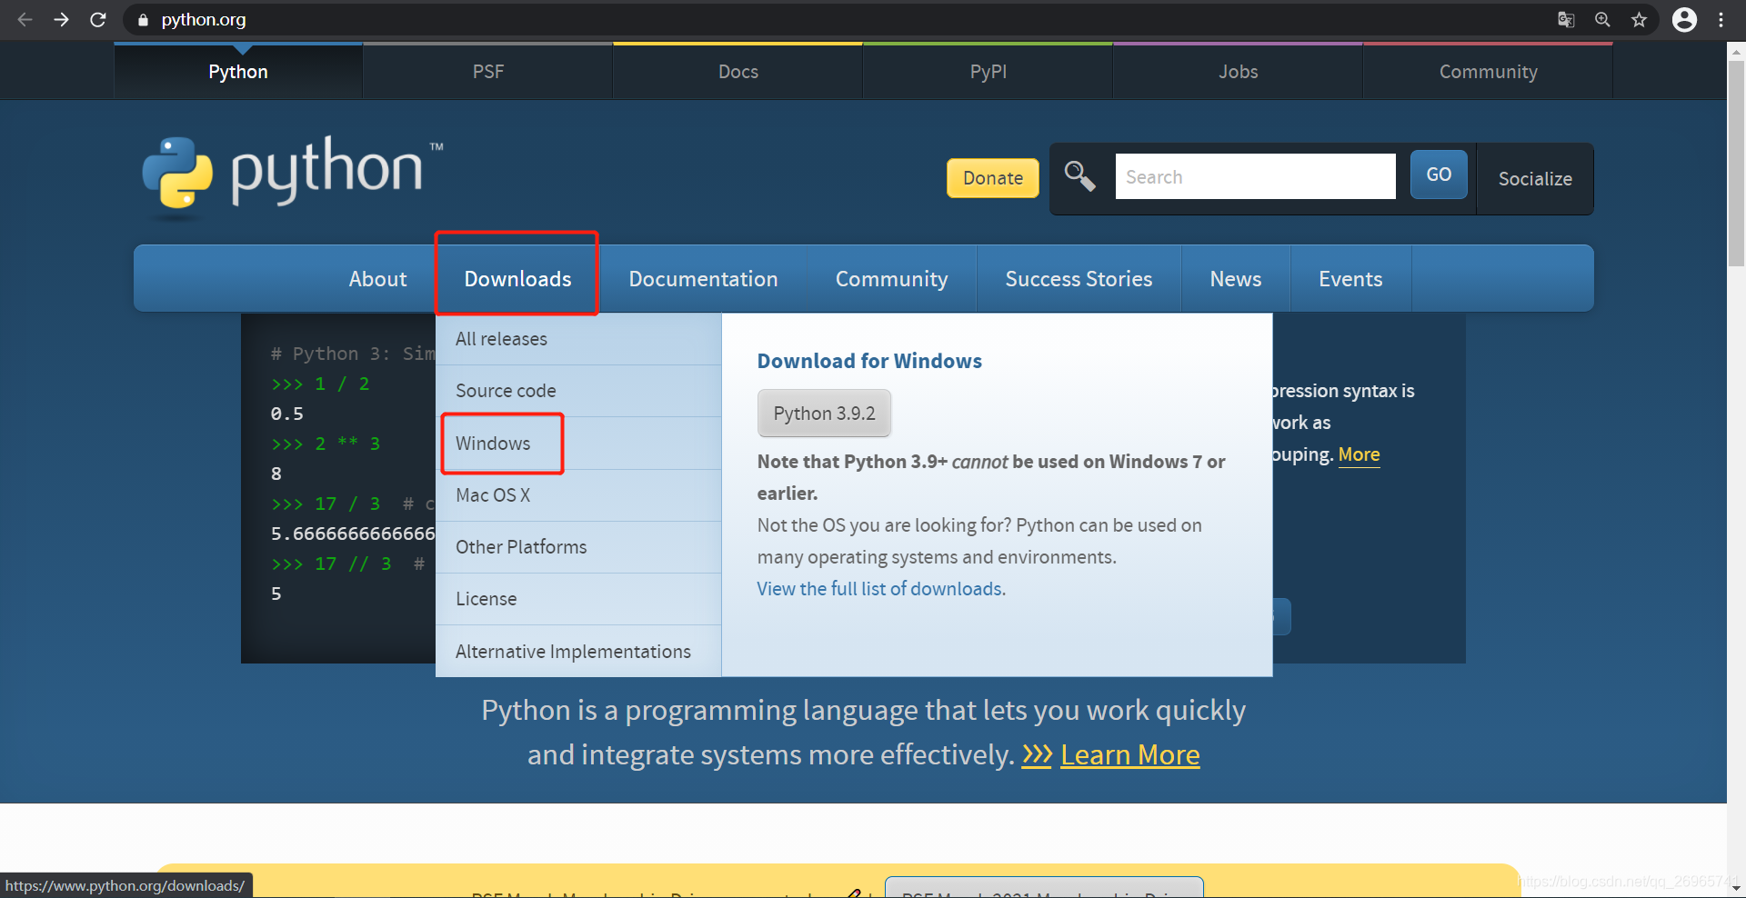The width and height of the screenshot is (1746, 898).
Task: Click the scrollbar up arrow
Action: point(1736,52)
